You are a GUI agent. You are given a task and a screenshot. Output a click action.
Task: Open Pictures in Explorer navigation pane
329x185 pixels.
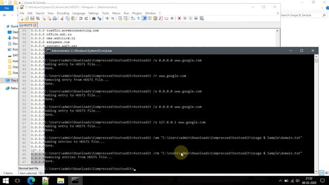point(13,49)
